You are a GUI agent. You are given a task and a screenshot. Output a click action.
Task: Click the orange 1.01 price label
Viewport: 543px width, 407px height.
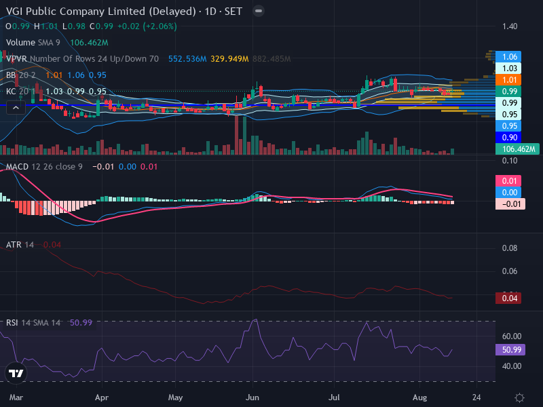508,80
